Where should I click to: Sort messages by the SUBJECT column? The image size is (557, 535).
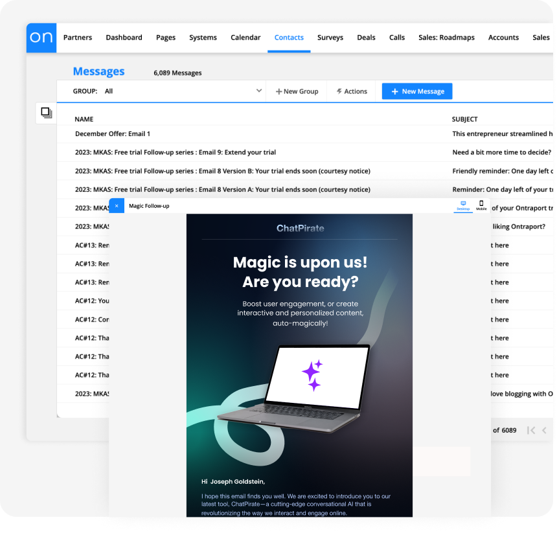[x=464, y=119]
